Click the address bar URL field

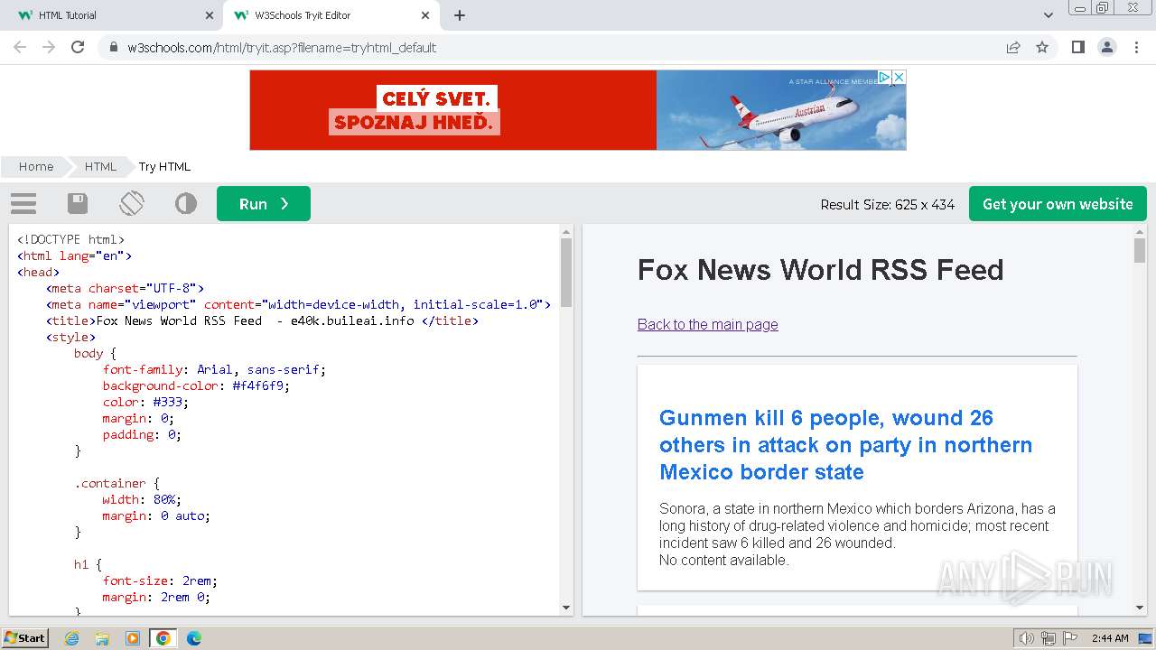551,47
